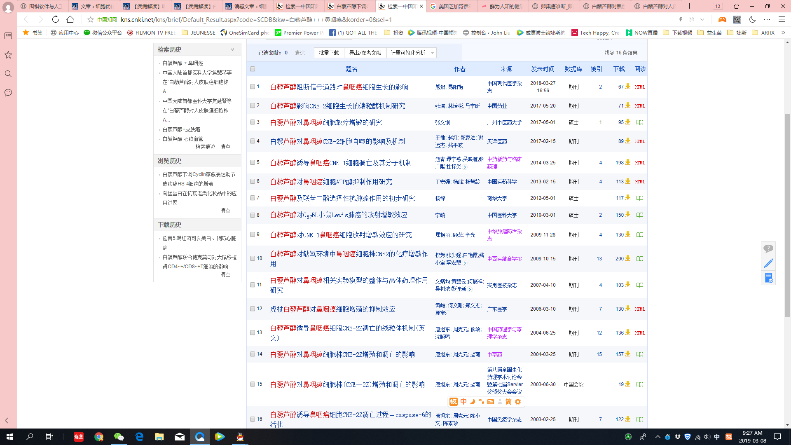Switch to 白藜芦醇下调 browser tab
The image size is (791, 445).
349,6
